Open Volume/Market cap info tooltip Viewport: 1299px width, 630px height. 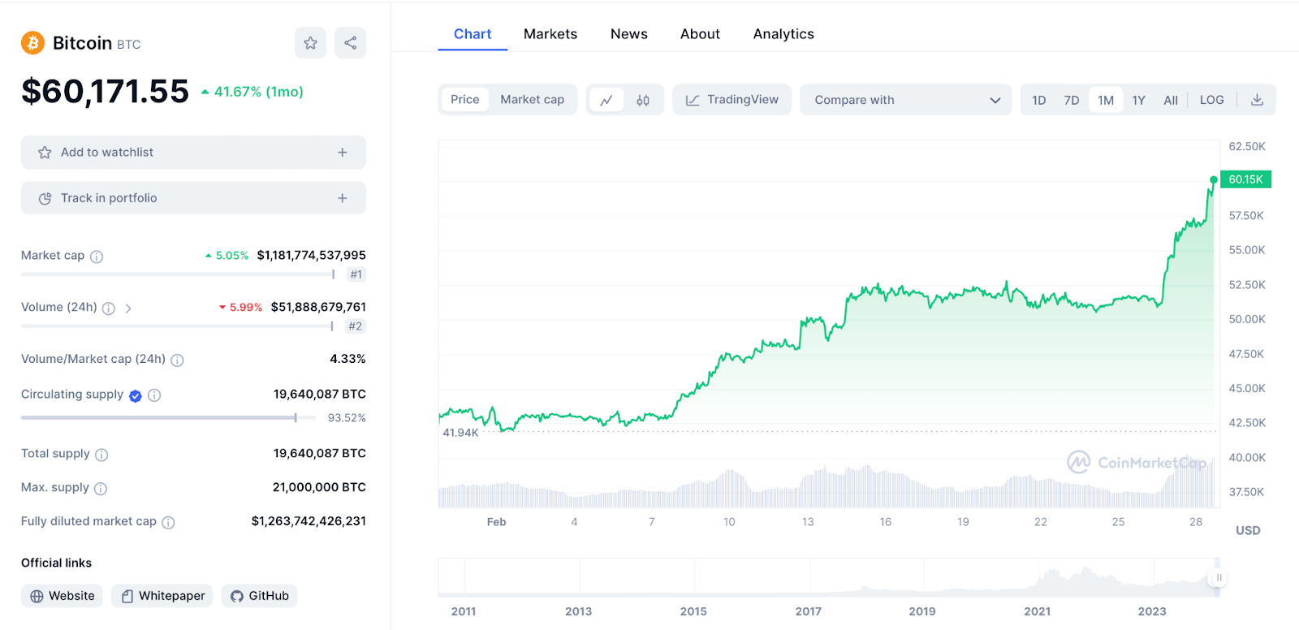pyautogui.click(x=177, y=360)
